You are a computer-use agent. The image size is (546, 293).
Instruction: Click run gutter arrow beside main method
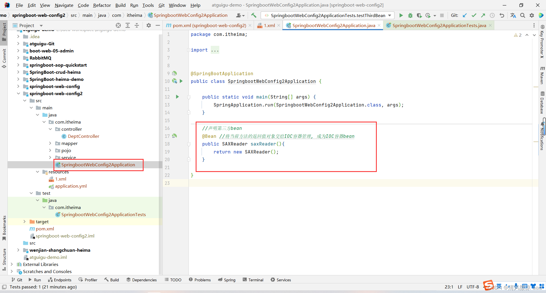point(177,97)
